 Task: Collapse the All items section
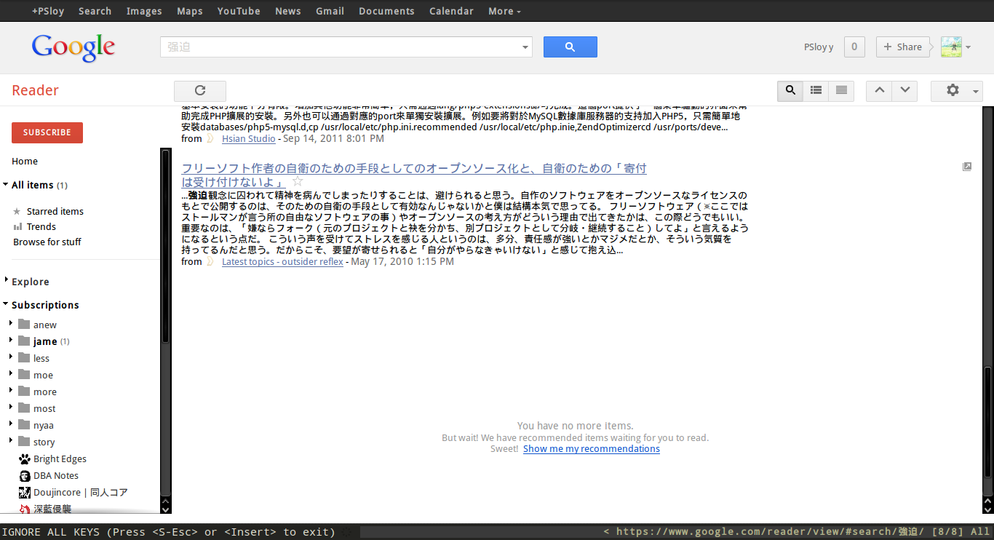point(6,185)
